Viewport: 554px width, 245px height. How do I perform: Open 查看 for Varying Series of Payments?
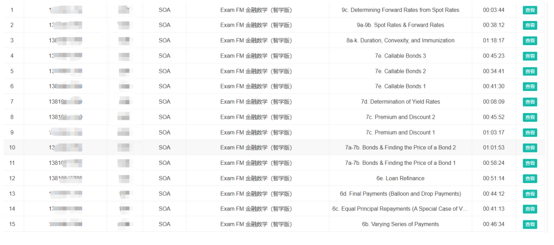530,224
